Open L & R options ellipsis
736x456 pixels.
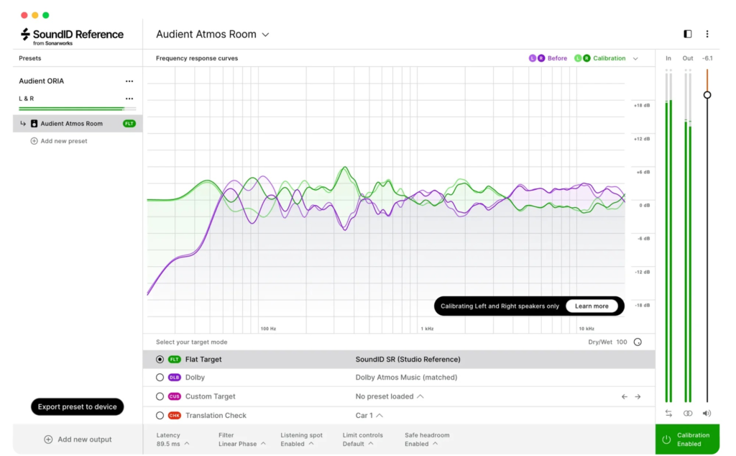[x=129, y=99]
